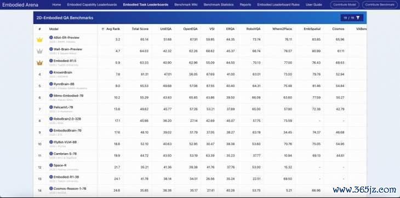
Task: Open the KnowinBrain model link
Action: [x=63, y=72]
